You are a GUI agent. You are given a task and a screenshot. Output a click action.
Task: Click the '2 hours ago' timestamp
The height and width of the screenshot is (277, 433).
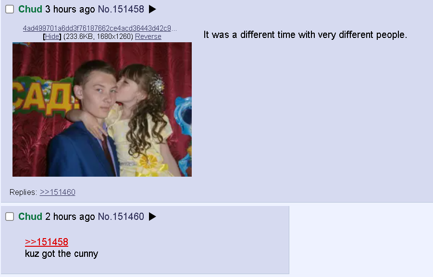click(x=70, y=217)
